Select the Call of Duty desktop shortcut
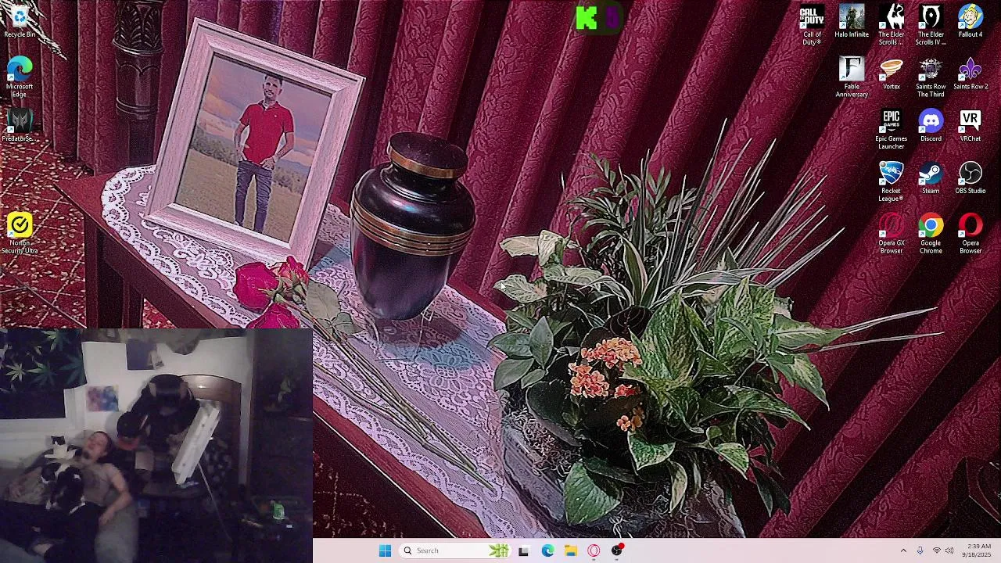The height and width of the screenshot is (563, 1001). (x=812, y=25)
